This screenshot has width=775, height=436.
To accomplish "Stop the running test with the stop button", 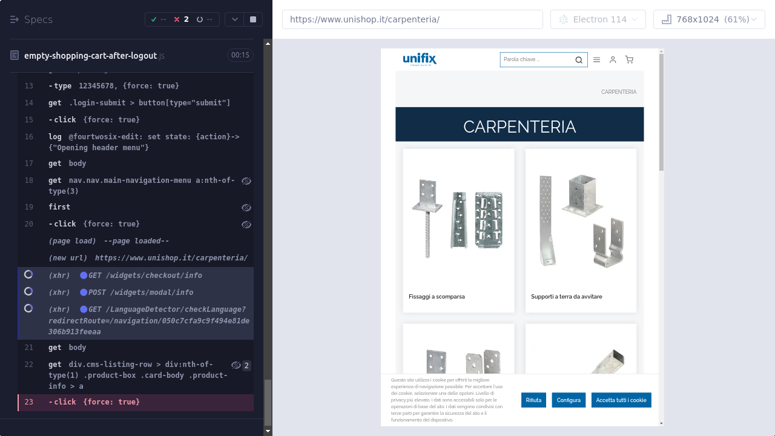I will (x=253, y=19).
